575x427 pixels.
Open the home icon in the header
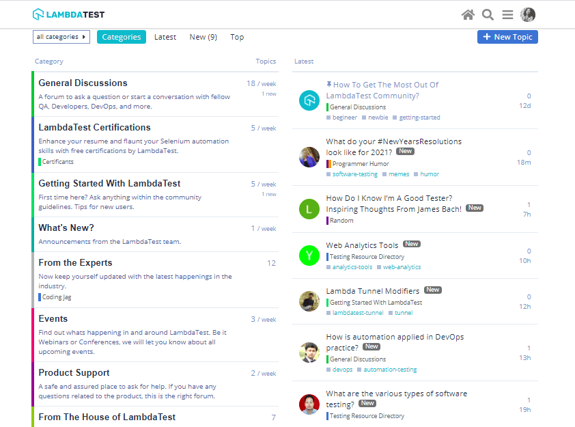[x=468, y=14]
